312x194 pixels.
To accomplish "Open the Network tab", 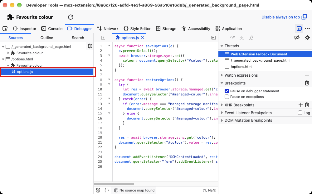I will (x=107, y=28).
